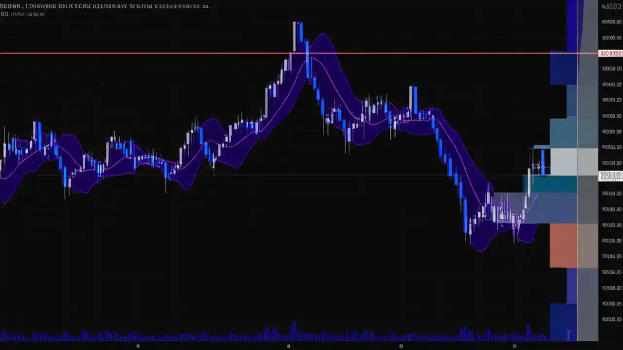Expand the indicator legend row below the symbol
The image size is (623, 350).
pyautogui.click(x=22, y=14)
